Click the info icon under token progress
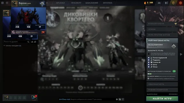The height and width of the screenshot is (103, 184). [x=148, y=79]
